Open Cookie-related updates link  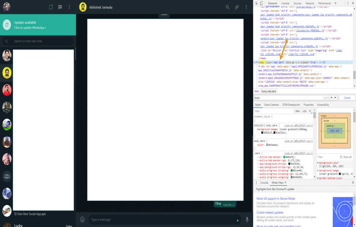[270, 212]
